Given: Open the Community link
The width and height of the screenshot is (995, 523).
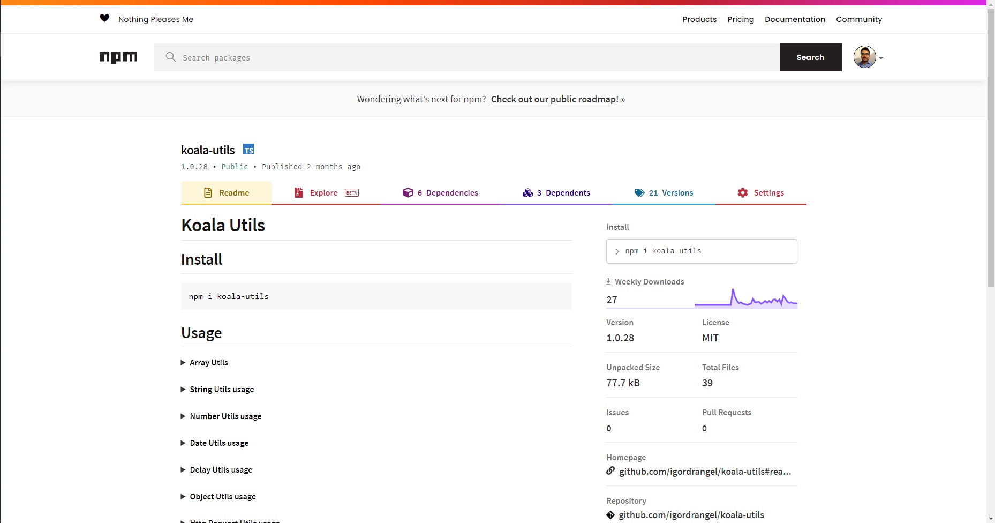Looking at the screenshot, I should pyautogui.click(x=859, y=19).
